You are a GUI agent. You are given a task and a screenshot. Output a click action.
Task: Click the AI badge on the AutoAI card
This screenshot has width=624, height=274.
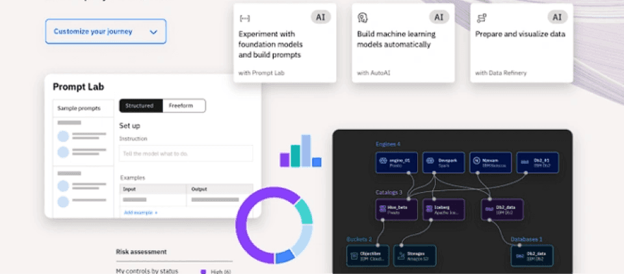pos(439,17)
